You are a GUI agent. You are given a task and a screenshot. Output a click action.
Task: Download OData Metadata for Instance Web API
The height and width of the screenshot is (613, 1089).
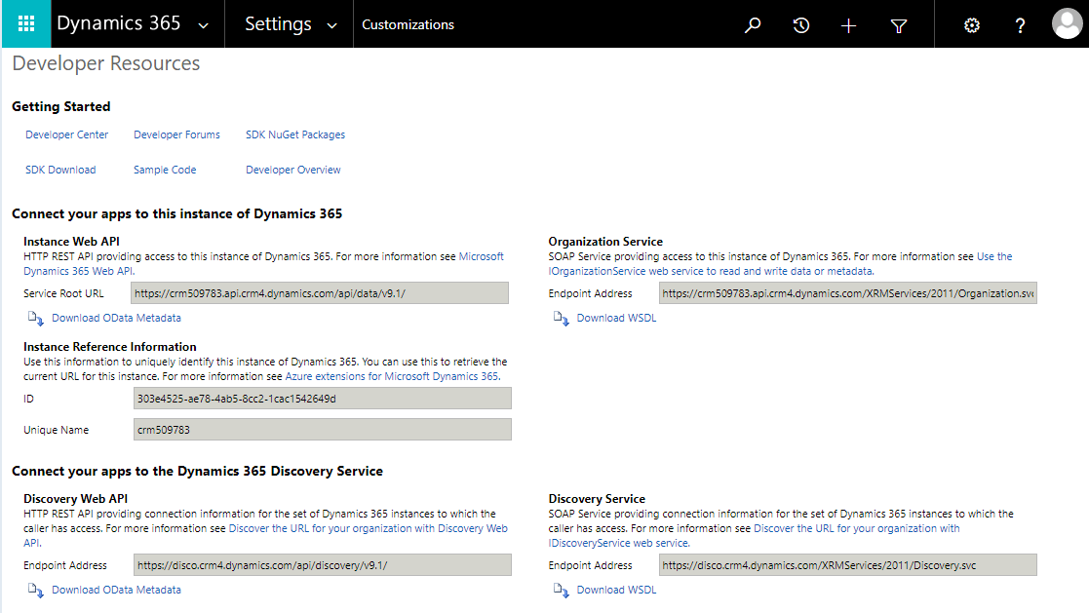point(116,318)
